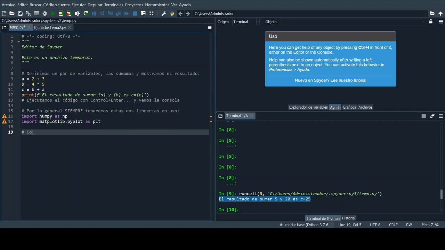The height and width of the screenshot is (250, 445).
Task: Maximize current pane icon
Action: click(x=143, y=14)
